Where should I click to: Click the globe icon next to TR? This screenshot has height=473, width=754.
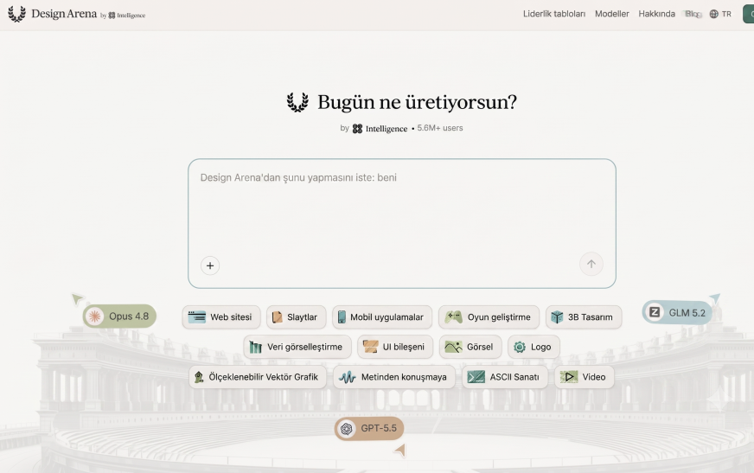(x=714, y=14)
